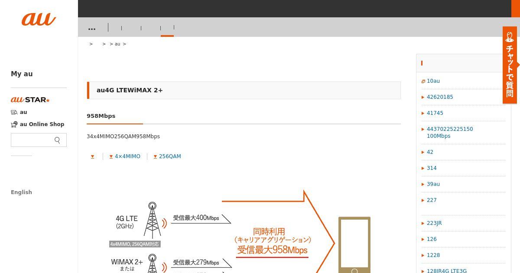Open the chat question orange banner

510,65
